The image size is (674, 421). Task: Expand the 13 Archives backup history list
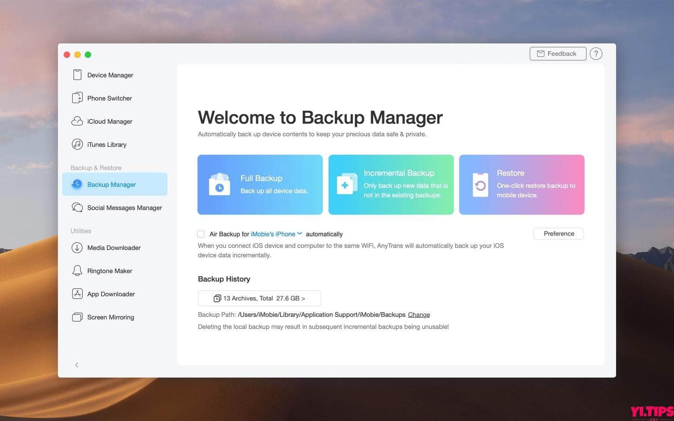coord(259,298)
